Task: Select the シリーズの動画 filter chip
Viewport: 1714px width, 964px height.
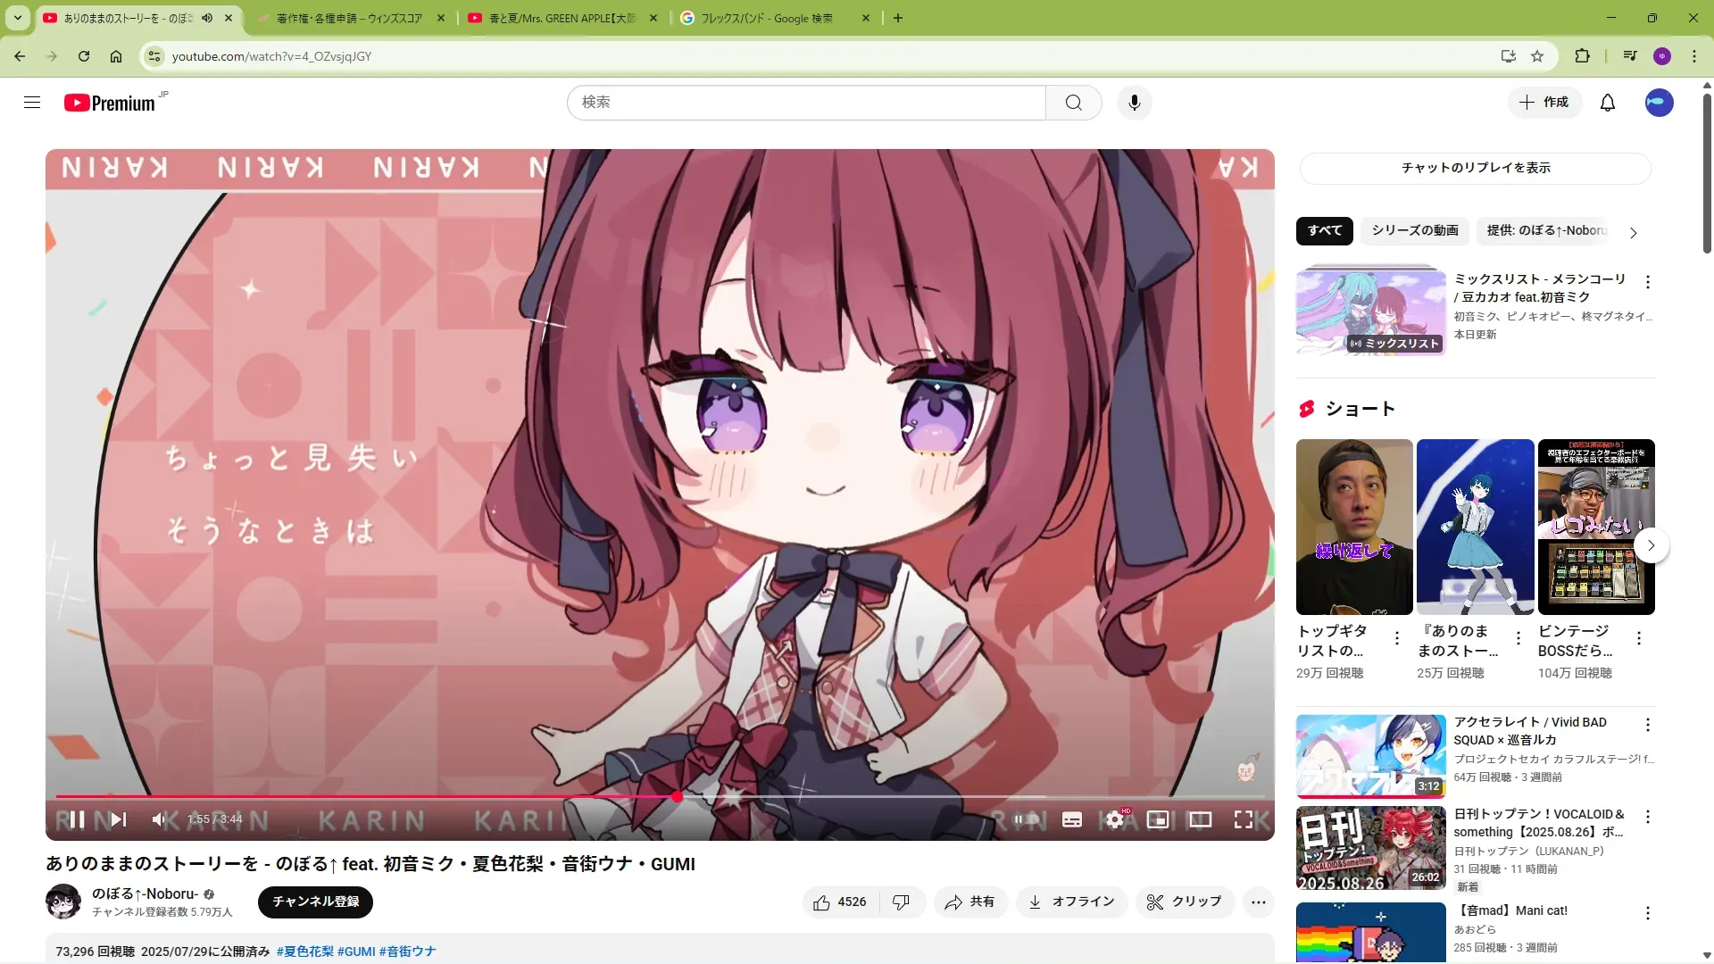Action: (1415, 230)
